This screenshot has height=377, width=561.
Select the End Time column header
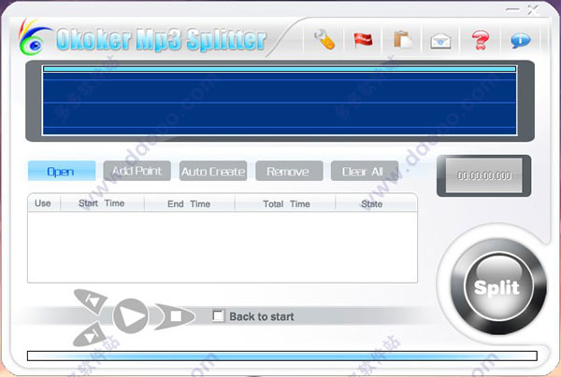click(190, 203)
